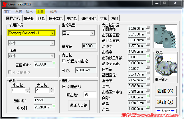The width and height of the screenshot is (184, 119).
Task: Click the 中心距 value field
Action: [43, 107]
